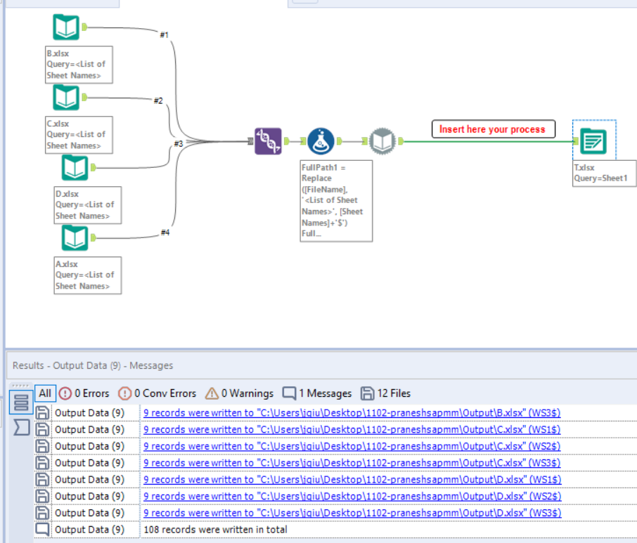
Task: Select the blue Formula tool flask icon
Action: coord(321,141)
